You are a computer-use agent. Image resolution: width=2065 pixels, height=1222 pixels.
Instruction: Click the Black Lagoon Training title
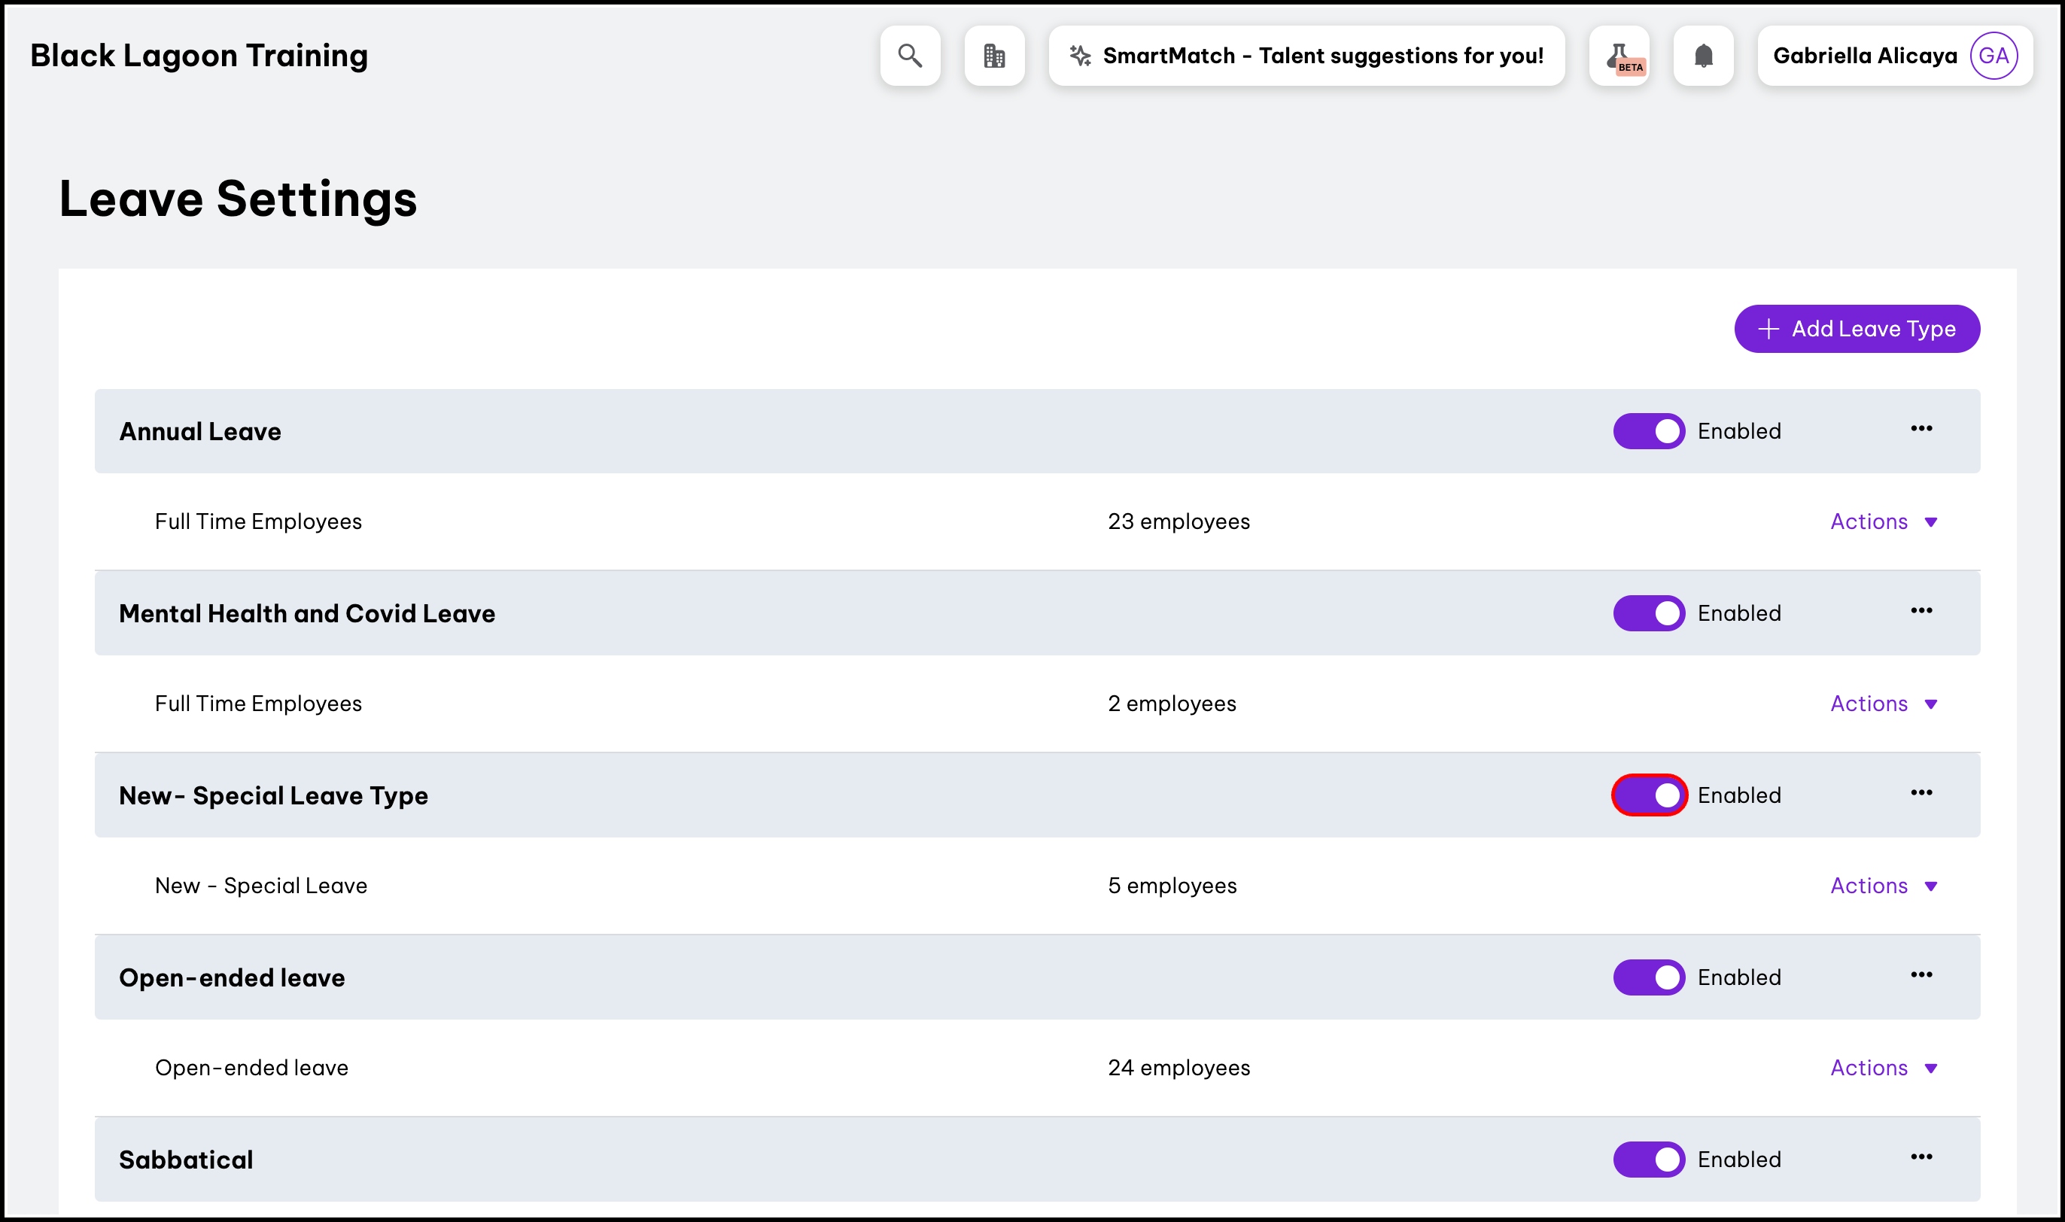(x=199, y=56)
